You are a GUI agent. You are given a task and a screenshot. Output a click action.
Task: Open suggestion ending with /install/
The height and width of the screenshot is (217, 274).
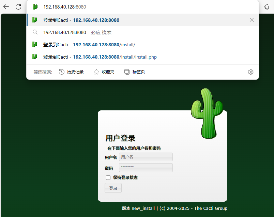(142, 45)
